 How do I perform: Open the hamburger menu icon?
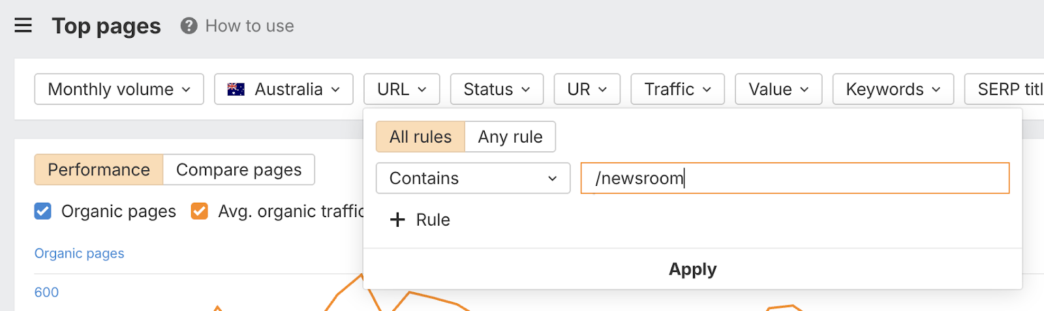click(x=23, y=25)
